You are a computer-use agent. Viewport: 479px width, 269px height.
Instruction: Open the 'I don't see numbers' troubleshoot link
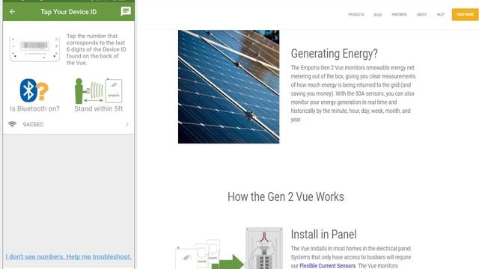point(68,256)
